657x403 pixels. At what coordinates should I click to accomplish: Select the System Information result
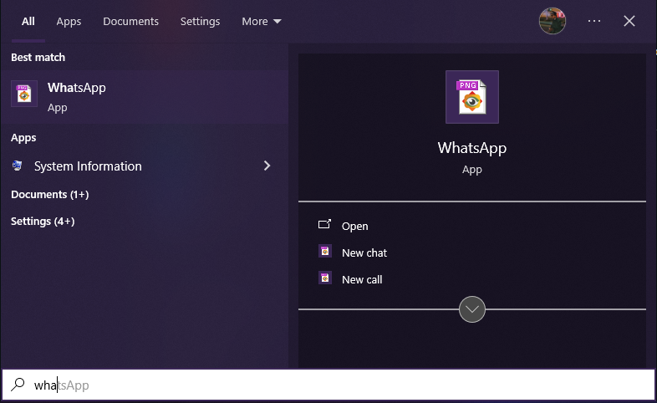click(144, 166)
